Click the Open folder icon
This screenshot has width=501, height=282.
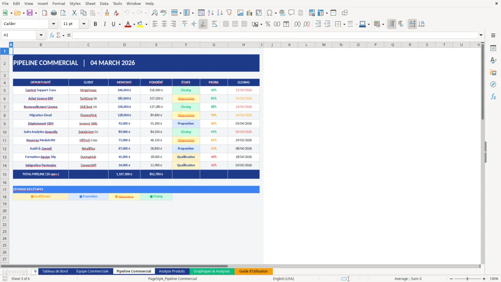[18, 13]
